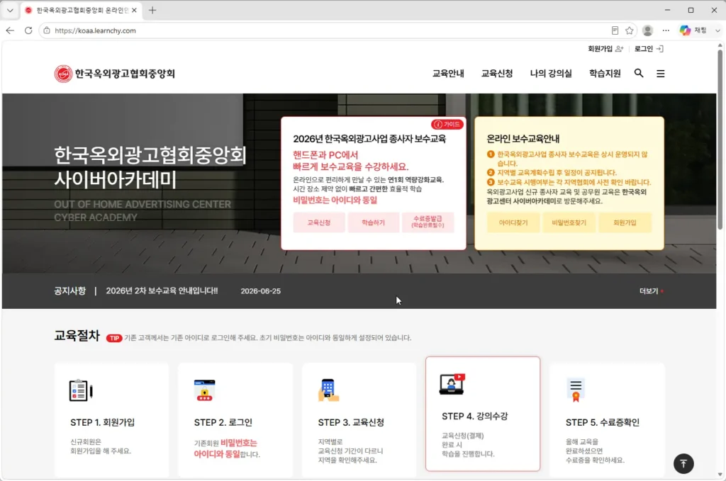Open the 교육신청 menu in header
Screen dimensions: 726x481
tap(497, 74)
